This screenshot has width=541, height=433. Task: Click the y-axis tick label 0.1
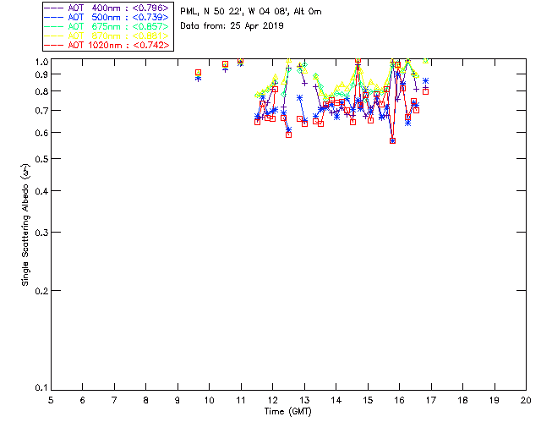[x=40, y=387]
